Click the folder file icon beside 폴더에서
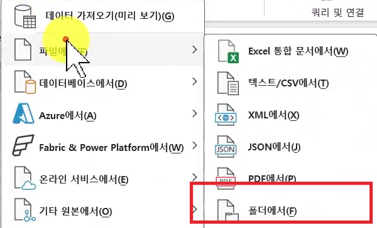This screenshot has width=377, height=228. pyautogui.click(x=228, y=210)
